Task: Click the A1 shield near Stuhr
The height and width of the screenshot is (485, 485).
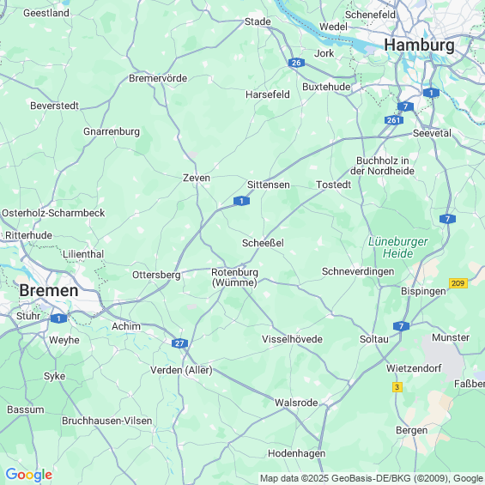Action: (58, 318)
